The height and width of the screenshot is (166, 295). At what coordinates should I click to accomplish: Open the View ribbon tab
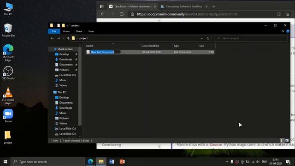(91, 31)
